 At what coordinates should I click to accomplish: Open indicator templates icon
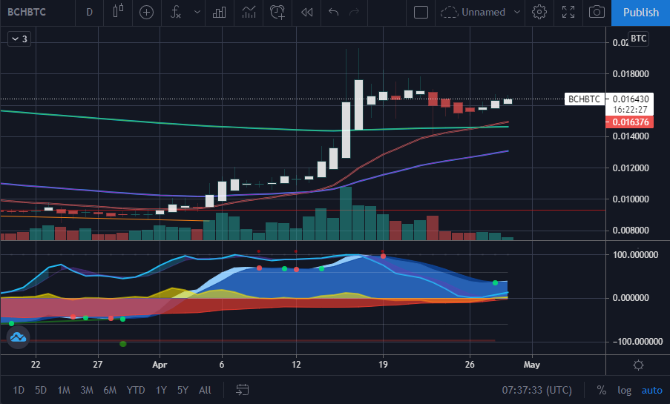tap(249, 12)
